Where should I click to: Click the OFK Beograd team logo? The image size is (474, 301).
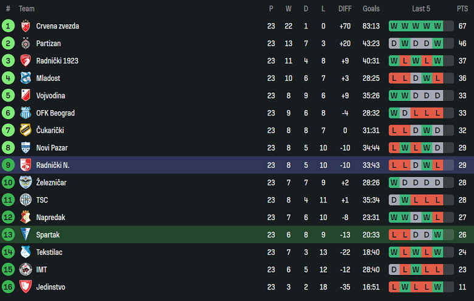click(26, 113)
